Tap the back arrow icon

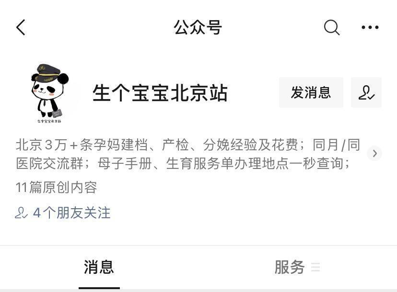point(21,27)
